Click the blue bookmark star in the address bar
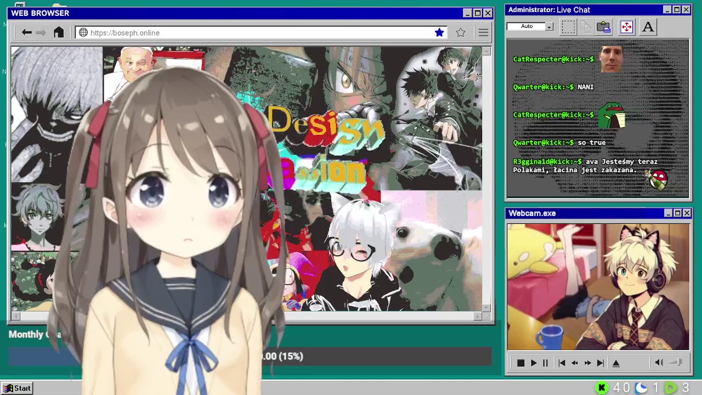 [x=439, y=33]
